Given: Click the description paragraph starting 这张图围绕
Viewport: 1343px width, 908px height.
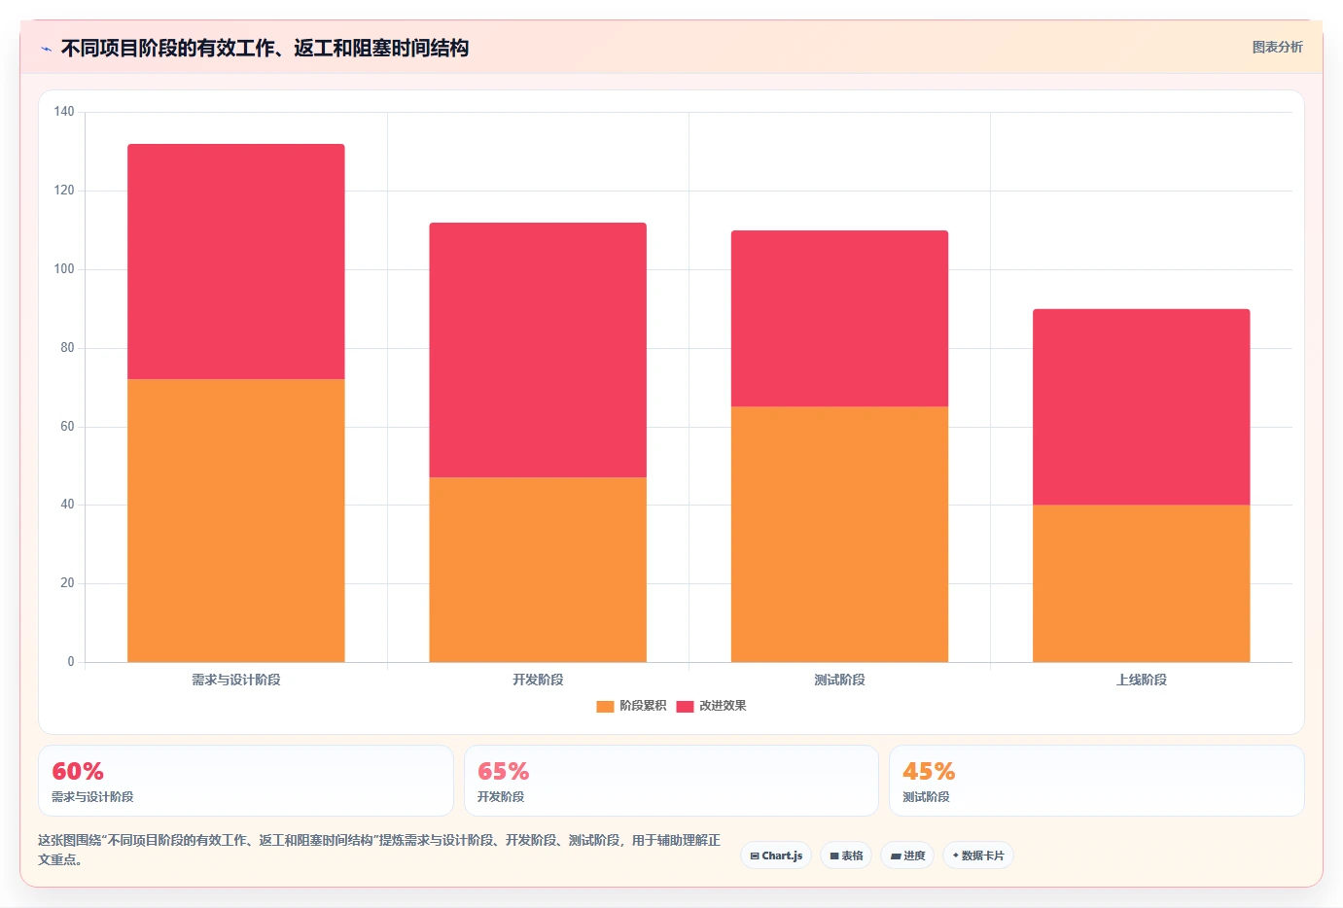Looking at the screenshot, I should pyautogui.click(x=379, y=850).
